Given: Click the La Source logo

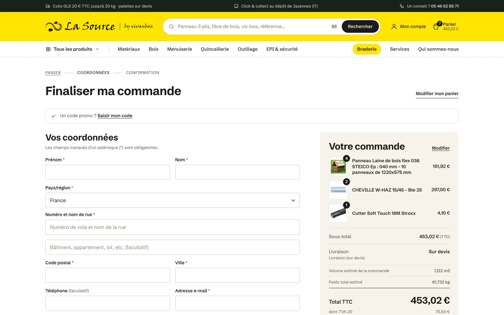Looking at the screenshot, I should click(x=99, y=26).
